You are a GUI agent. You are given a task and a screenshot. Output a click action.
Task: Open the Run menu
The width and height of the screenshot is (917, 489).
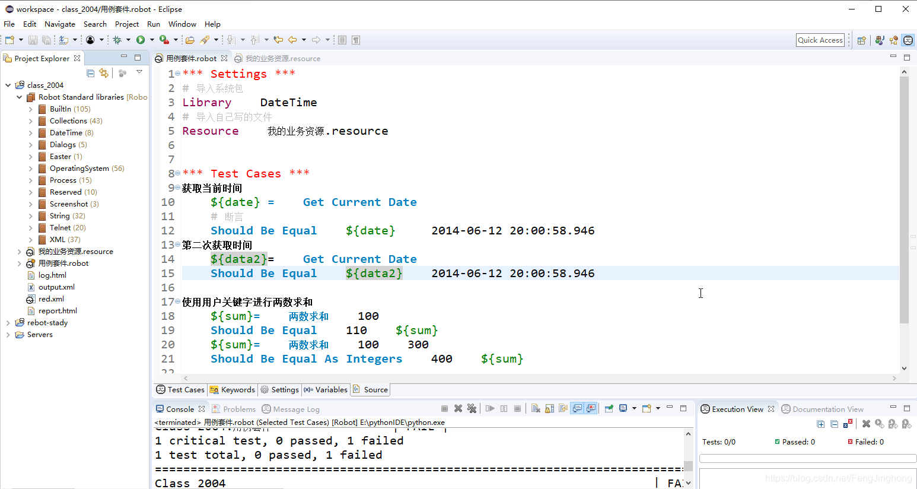click(x=154, y=24)
